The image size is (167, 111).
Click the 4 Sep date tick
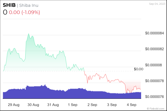(x=131, y=105)
